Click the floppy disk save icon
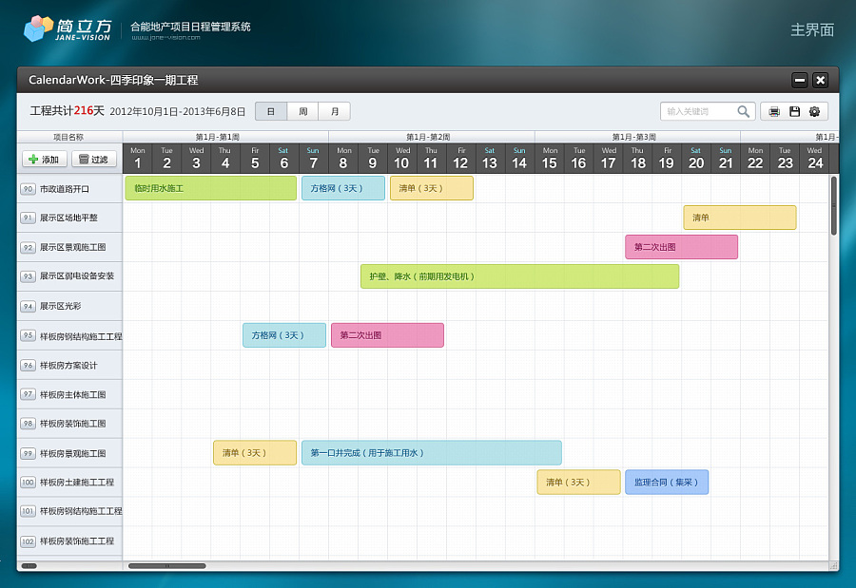 pos(794,111)
